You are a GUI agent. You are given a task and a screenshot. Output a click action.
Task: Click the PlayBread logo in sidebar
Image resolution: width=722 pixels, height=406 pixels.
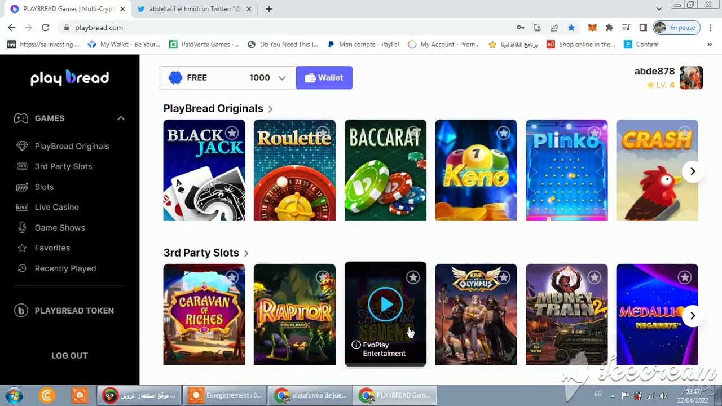pos(69,78)
